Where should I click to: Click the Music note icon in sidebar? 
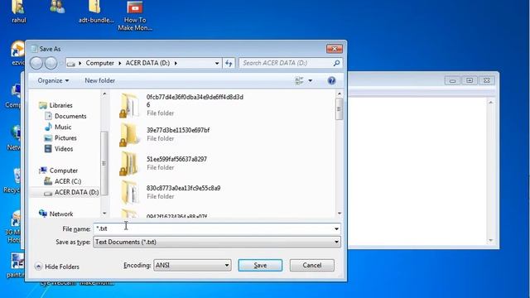(x=48, y=127)
